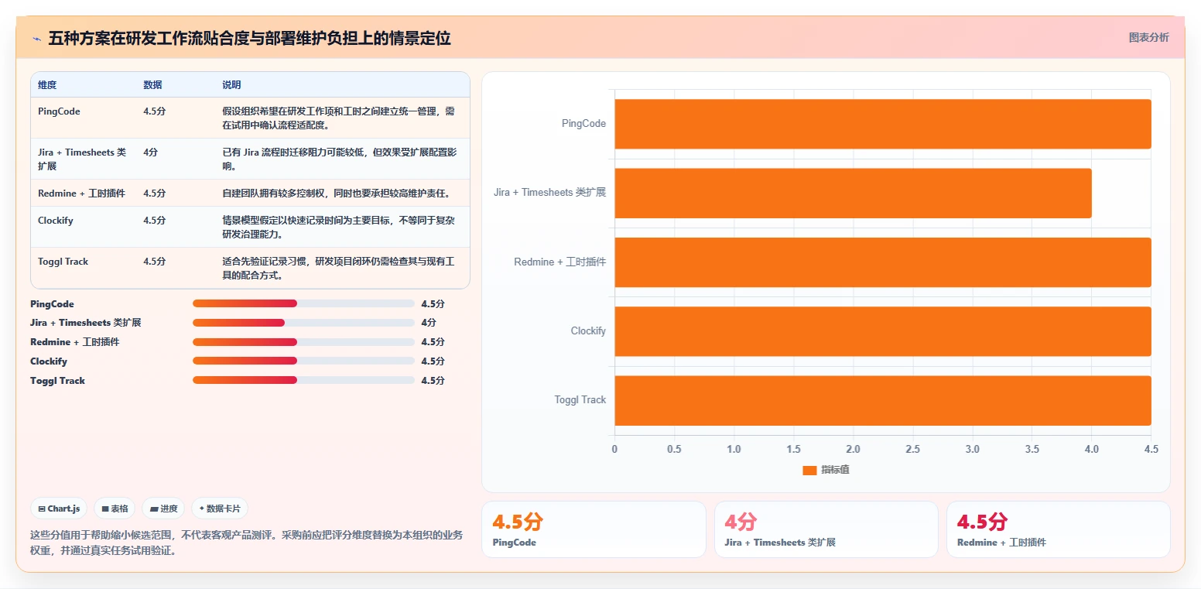Click the PingCode progress bar
This screenshot has height=589, width=1201.
pyautogui.click(x=303, y=303)
